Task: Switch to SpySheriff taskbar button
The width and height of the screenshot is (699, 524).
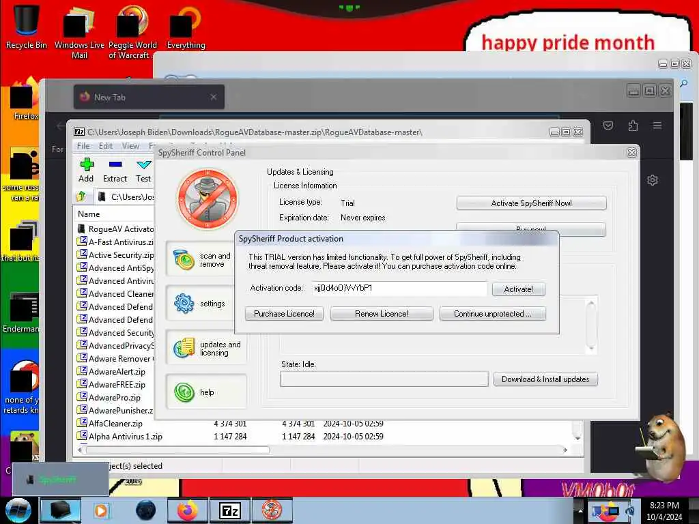Action: point(272,510)
